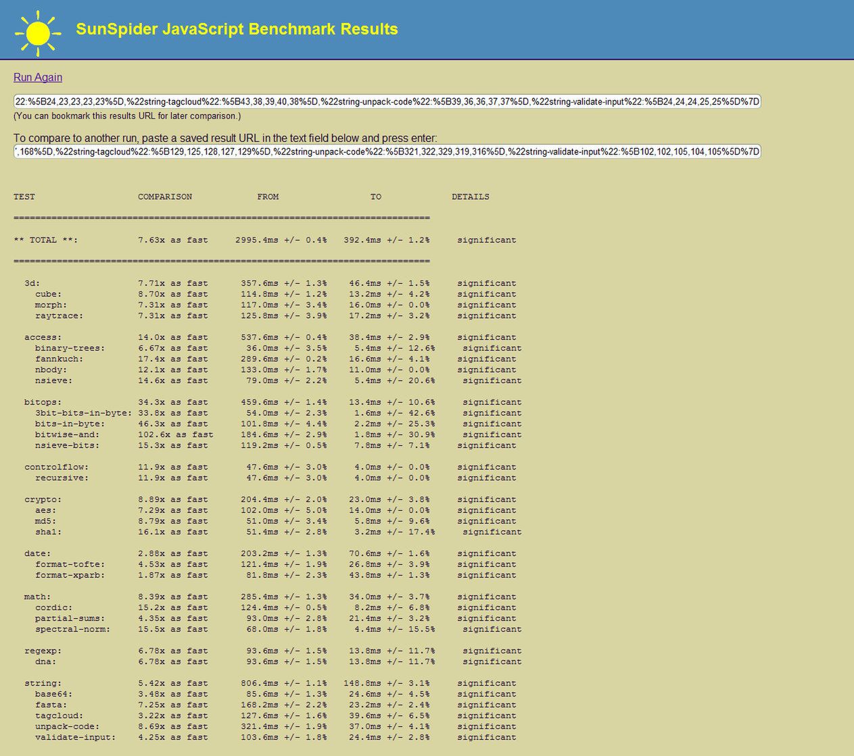Click the bookmark hint text below URL

point(127,116)
